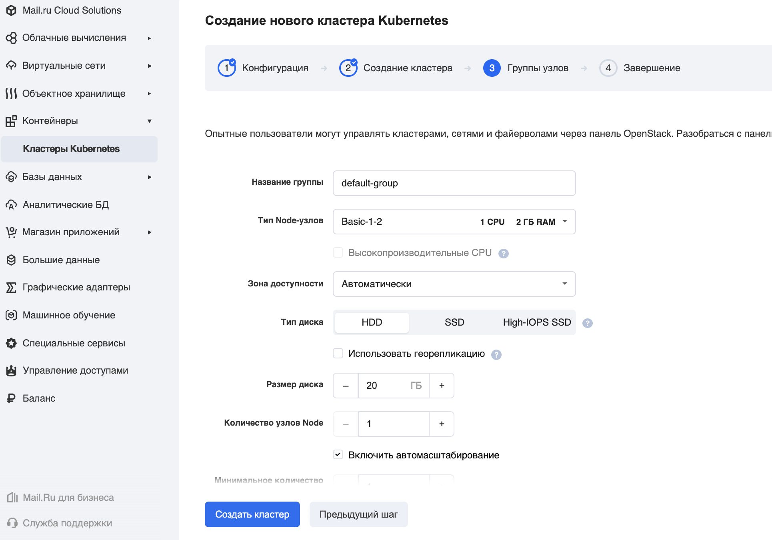Open Баланс ruble icon
The height and width of the screenshot is (540, 772).
coord(11,398)
